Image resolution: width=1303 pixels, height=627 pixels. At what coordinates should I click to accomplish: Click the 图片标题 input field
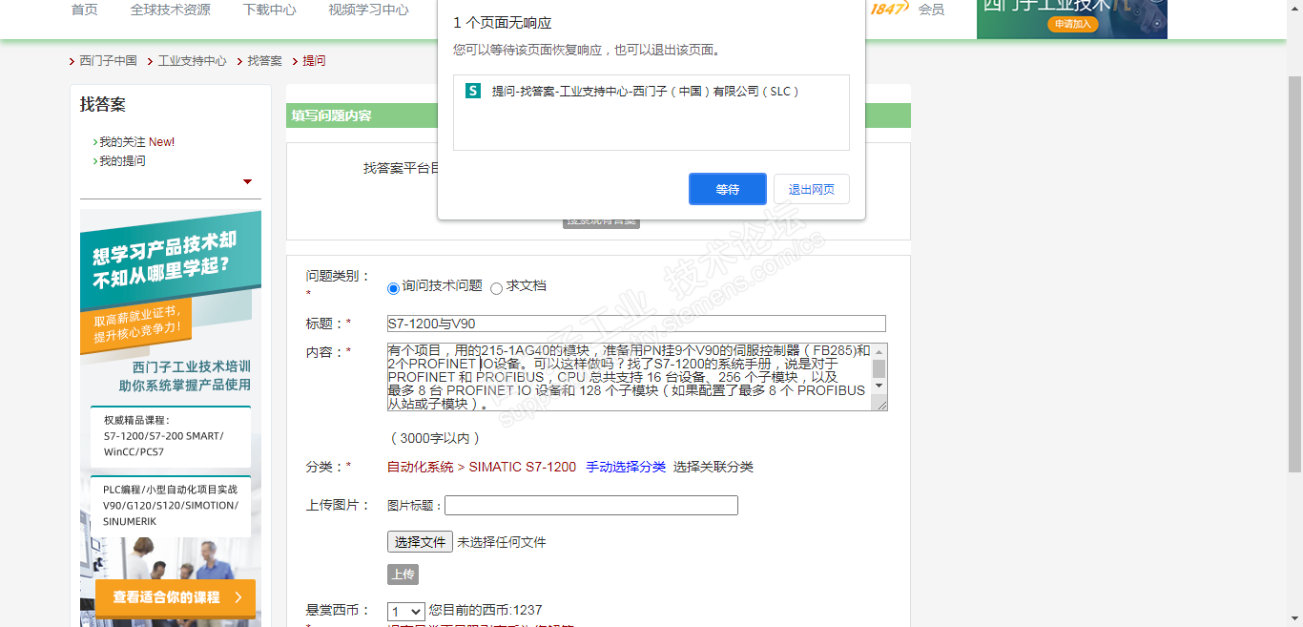coord(591,505)
